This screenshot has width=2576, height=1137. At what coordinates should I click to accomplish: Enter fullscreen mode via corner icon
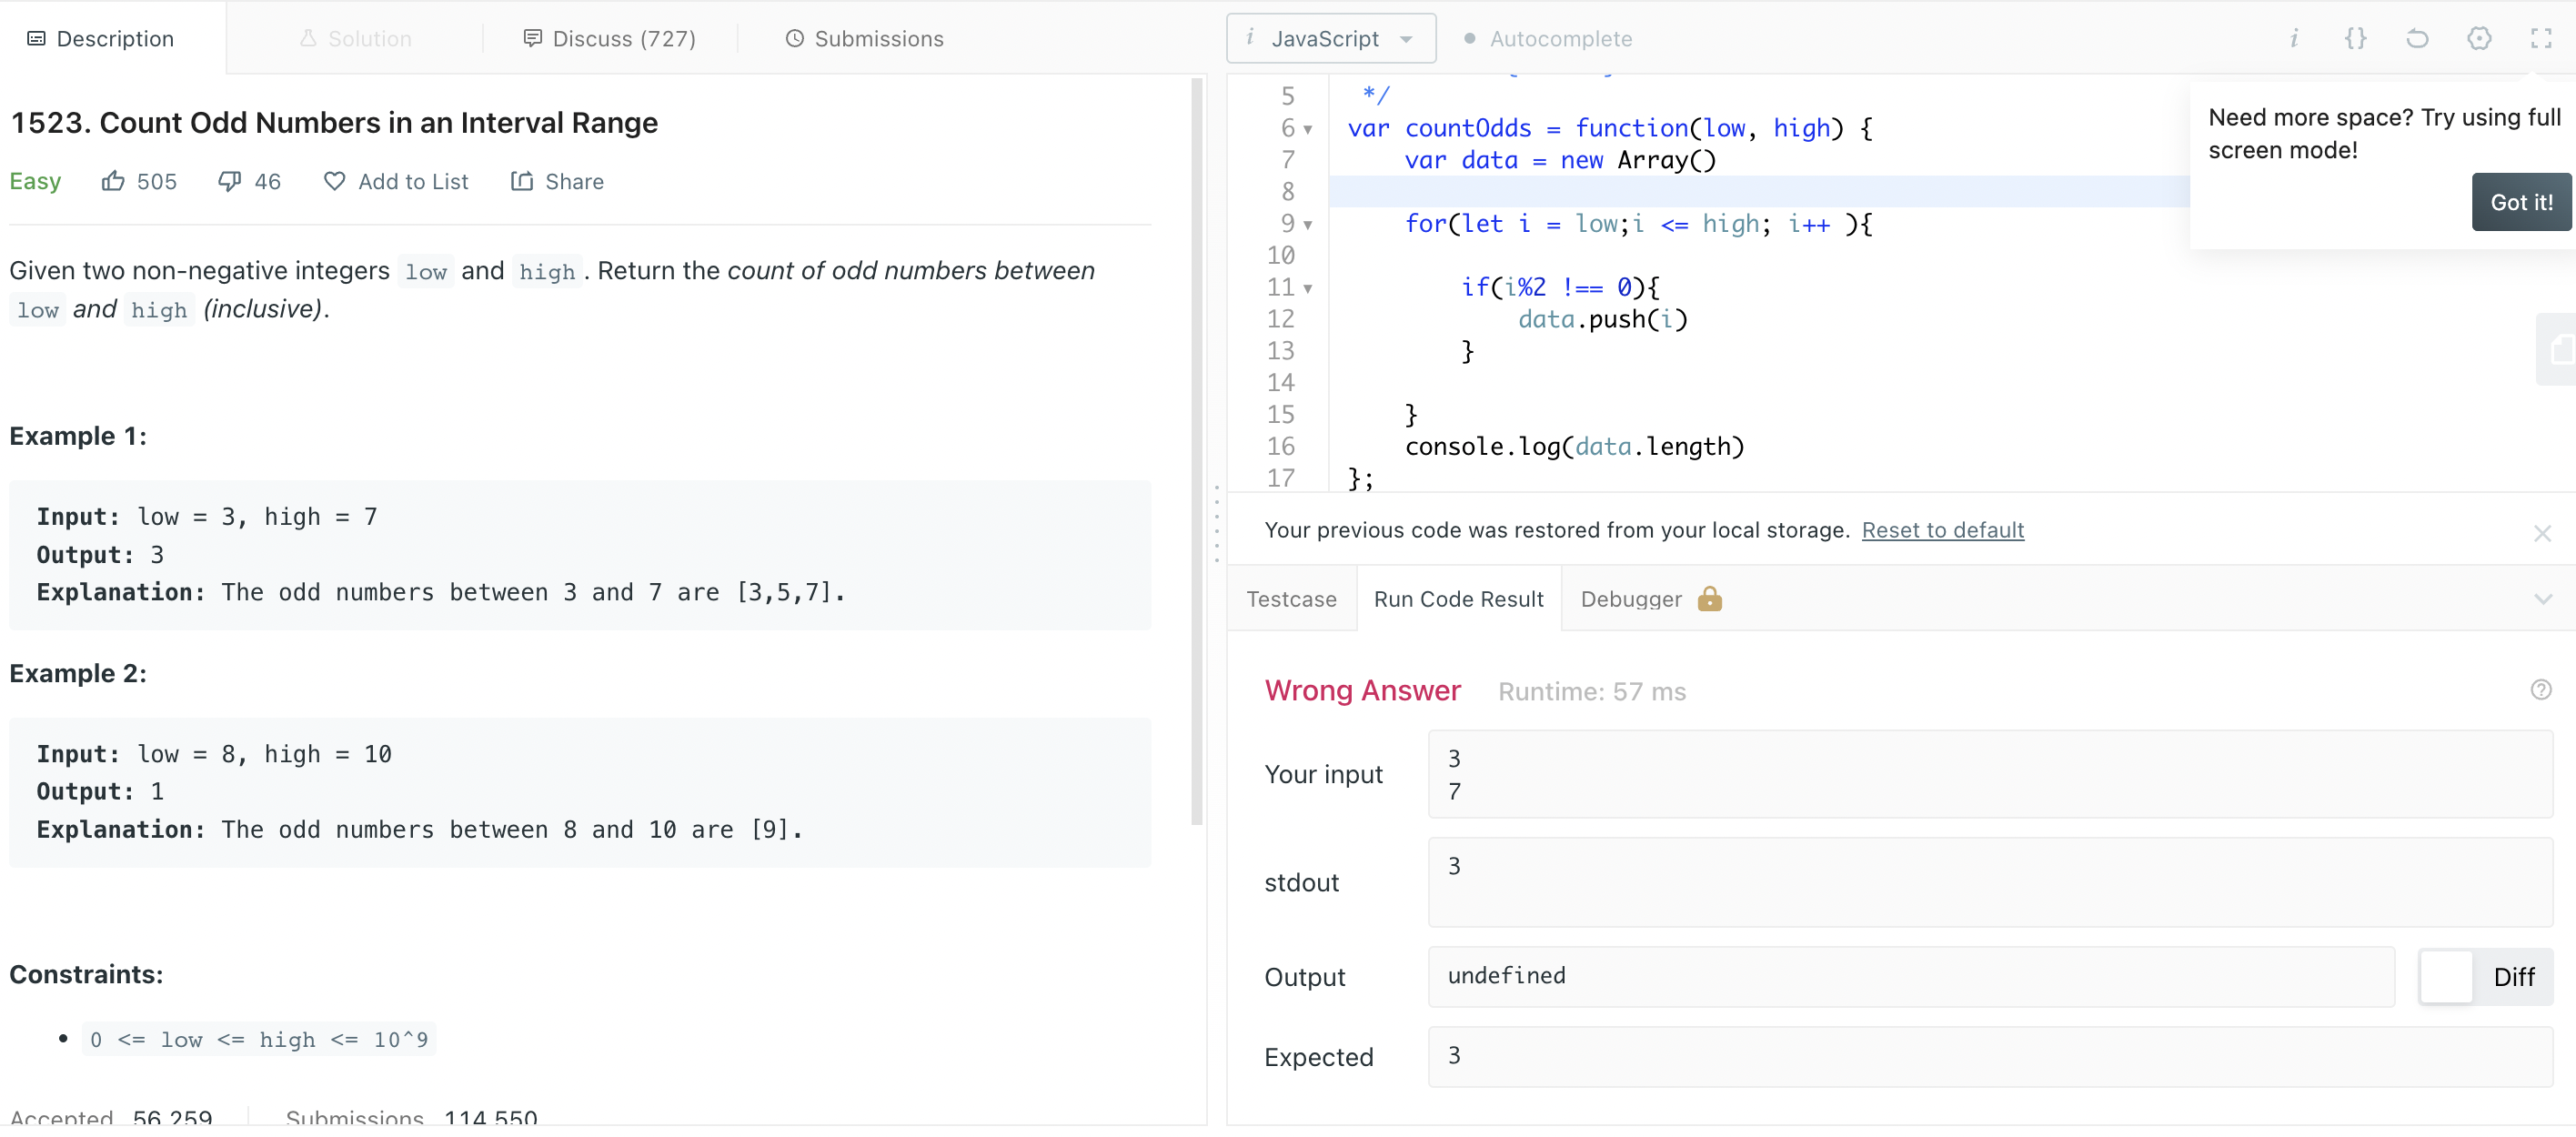coord(2540,38)
